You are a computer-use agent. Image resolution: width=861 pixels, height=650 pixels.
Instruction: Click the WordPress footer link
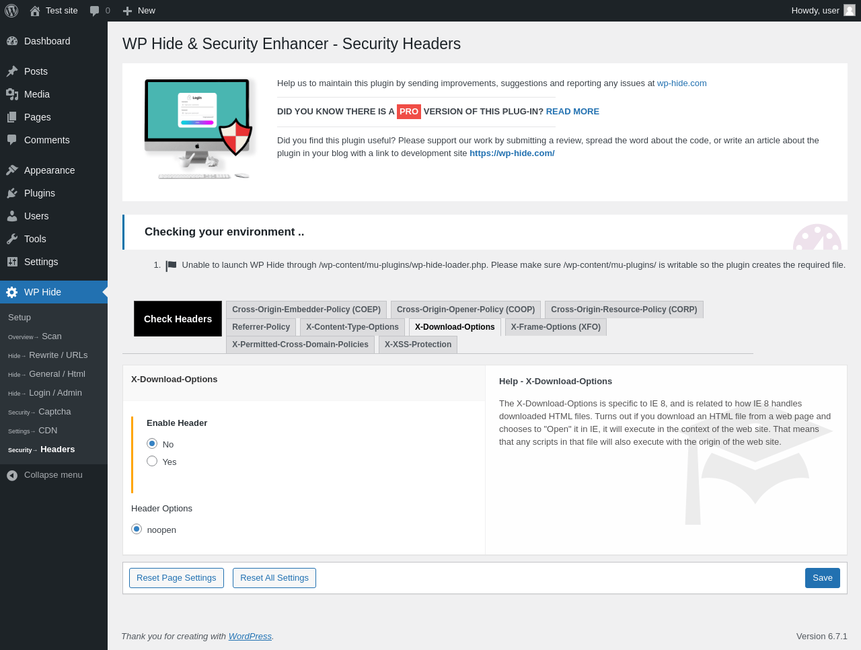pos(250,637)
